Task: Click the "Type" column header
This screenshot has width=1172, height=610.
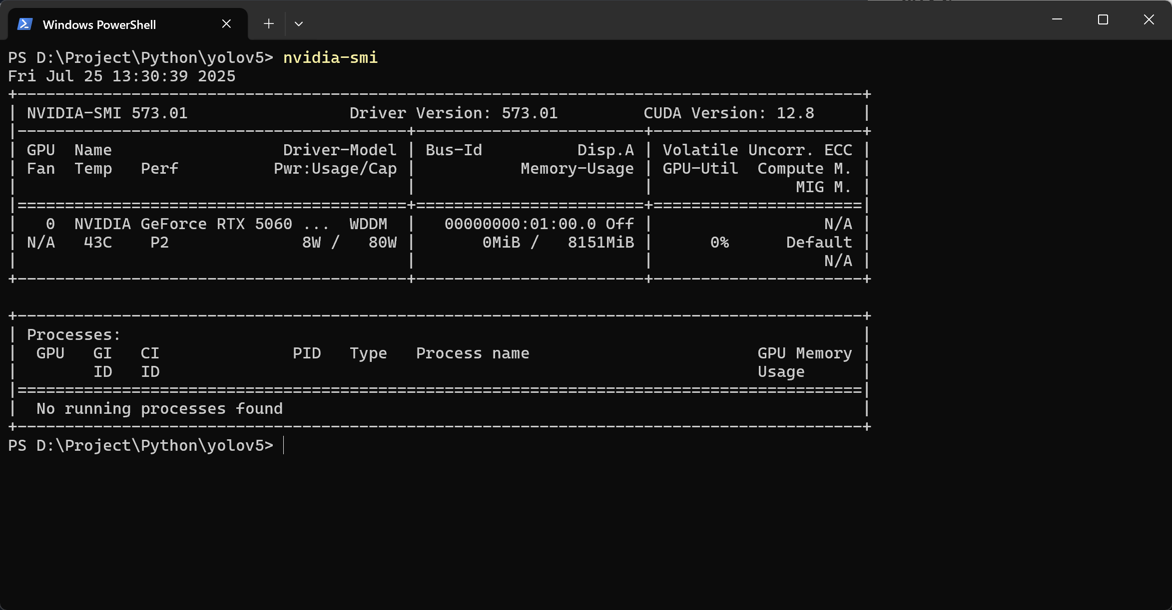Action: pyautogui.click(x=368, y=353)
